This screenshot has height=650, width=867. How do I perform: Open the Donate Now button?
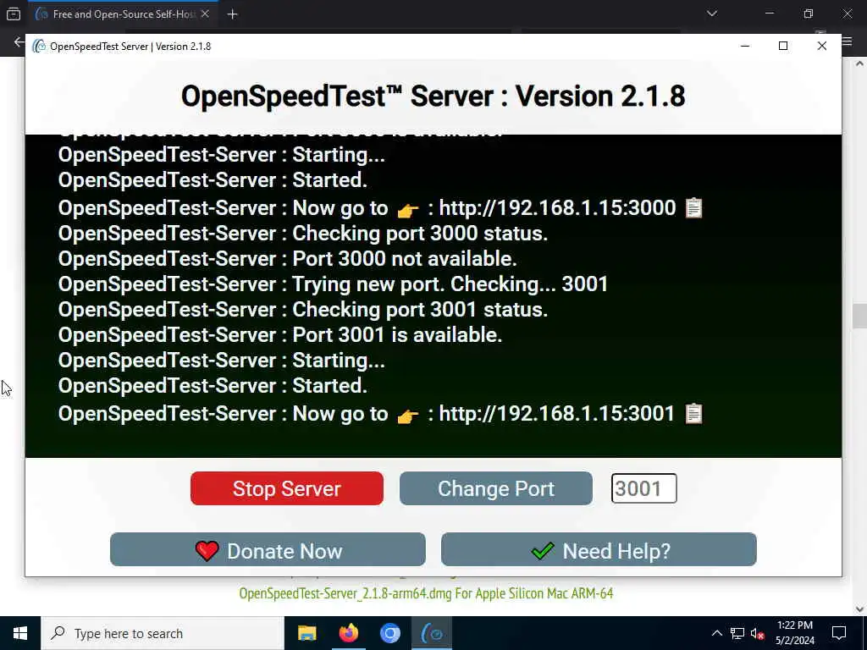coord(268,550)
